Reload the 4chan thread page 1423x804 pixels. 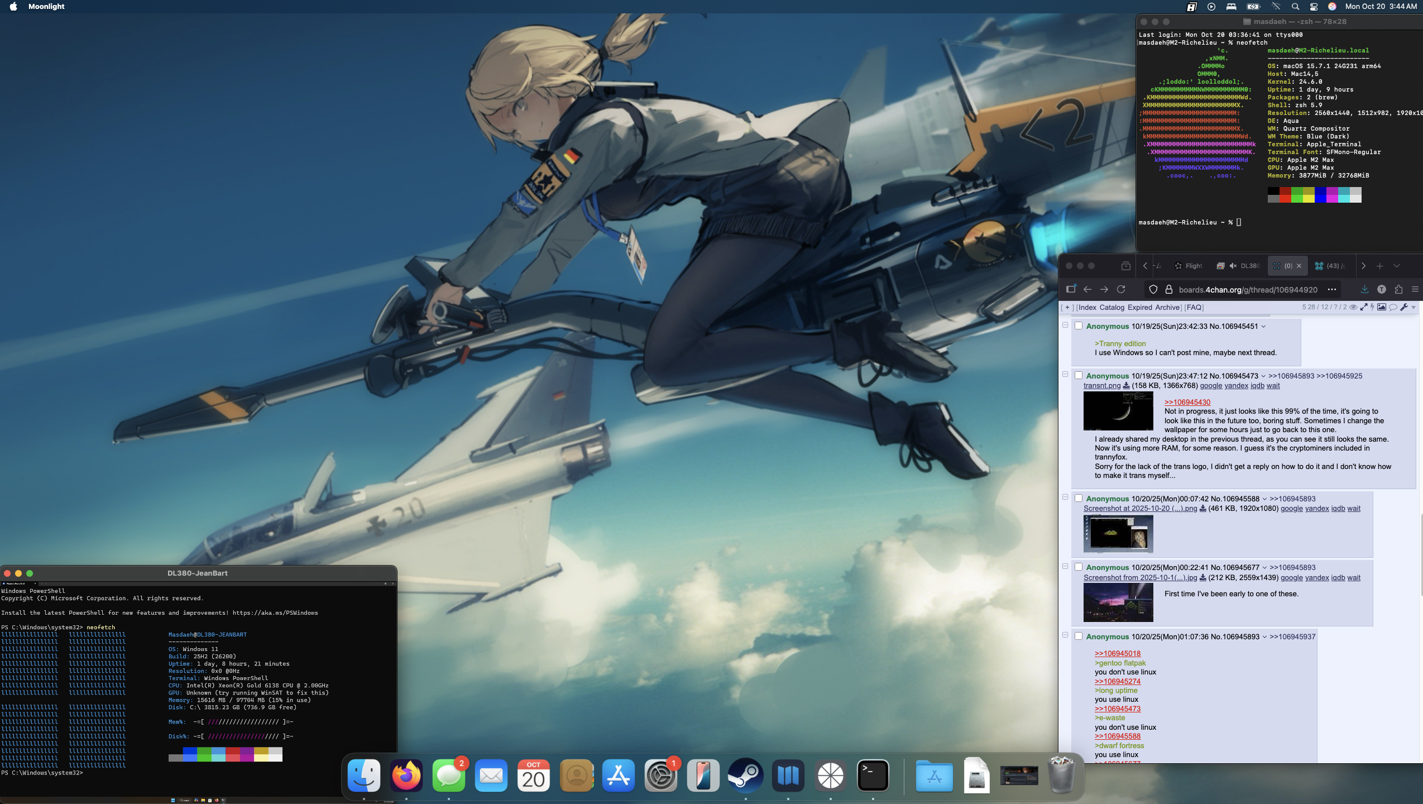[x=1121, y=289]
